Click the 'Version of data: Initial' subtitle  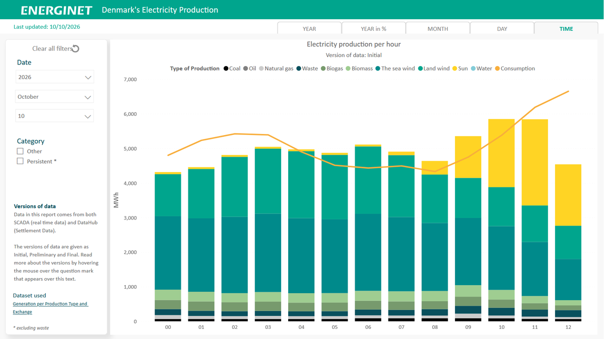354,55
